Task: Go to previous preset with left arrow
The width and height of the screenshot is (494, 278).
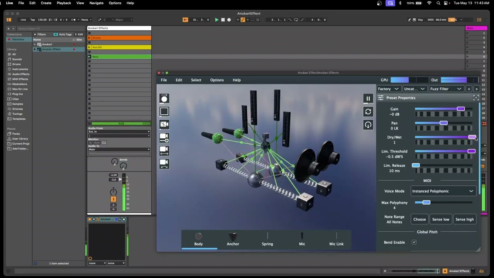Action: (x=469, y=89)
